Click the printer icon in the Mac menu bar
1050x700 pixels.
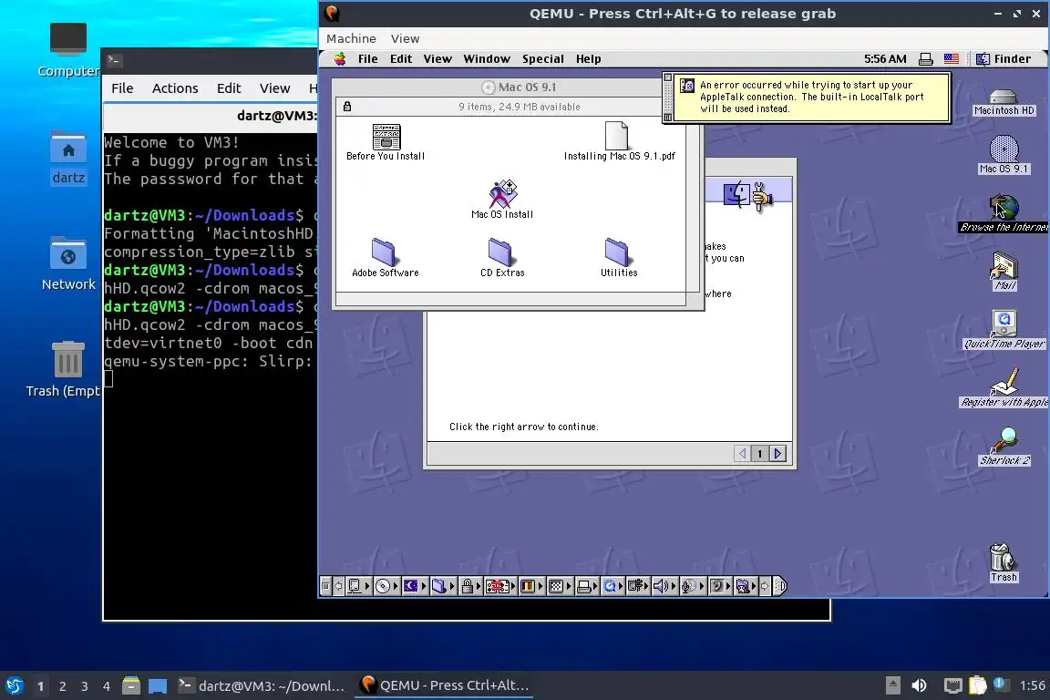[925, 59]
